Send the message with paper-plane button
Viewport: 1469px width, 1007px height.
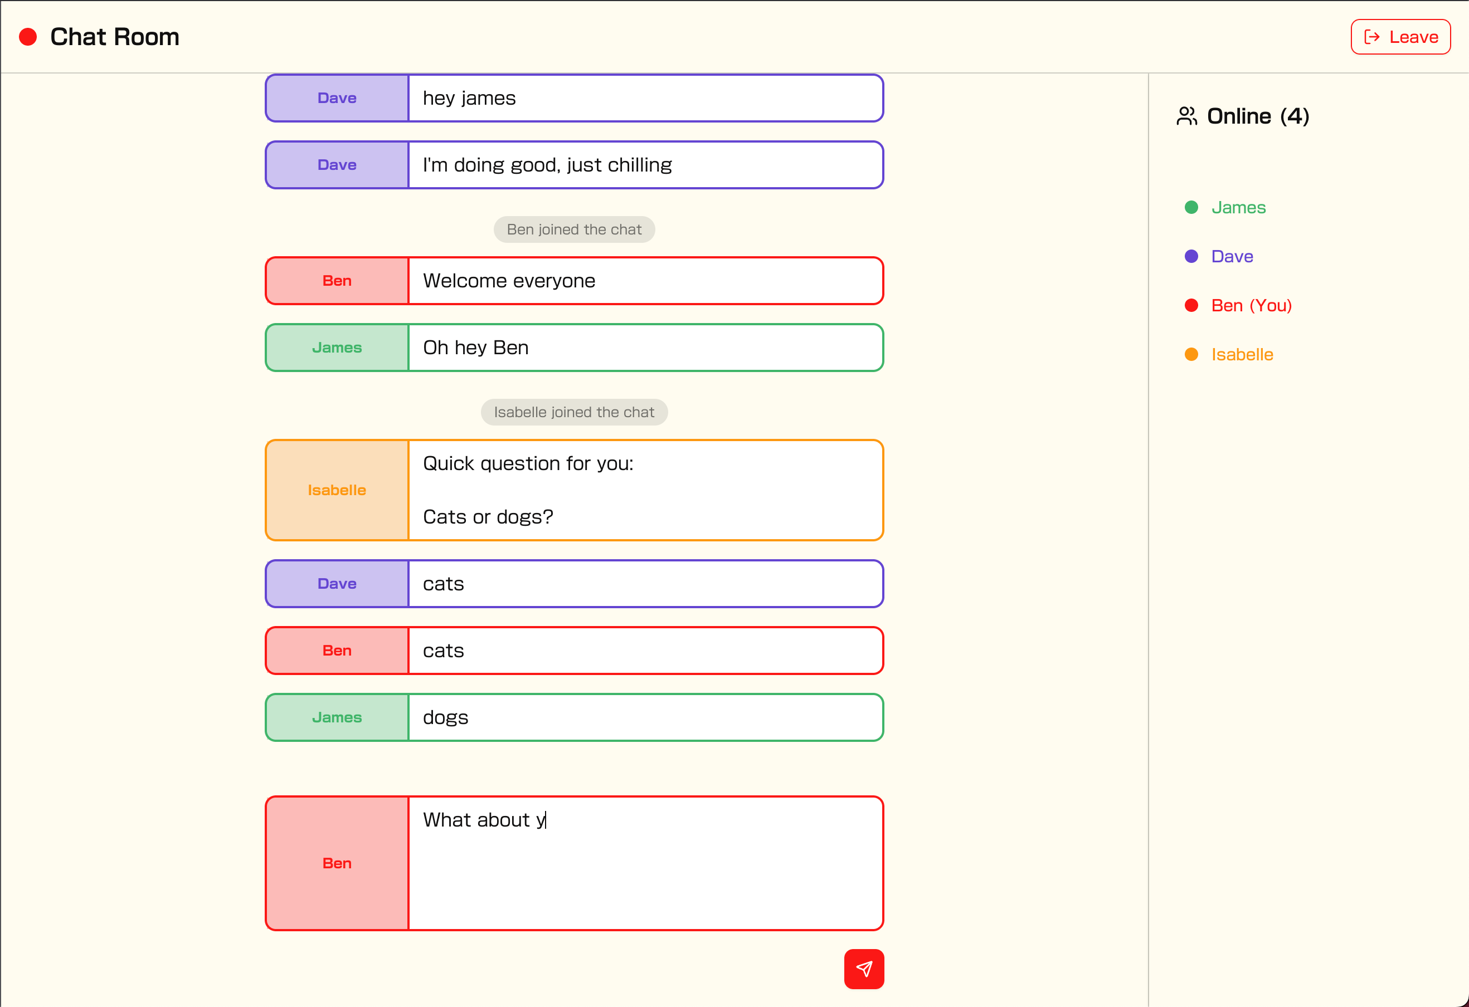pyautogui.click(x=863, y=969)
